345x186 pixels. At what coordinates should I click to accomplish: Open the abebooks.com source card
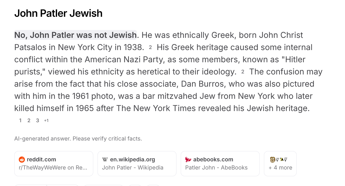tap(220, 164)
